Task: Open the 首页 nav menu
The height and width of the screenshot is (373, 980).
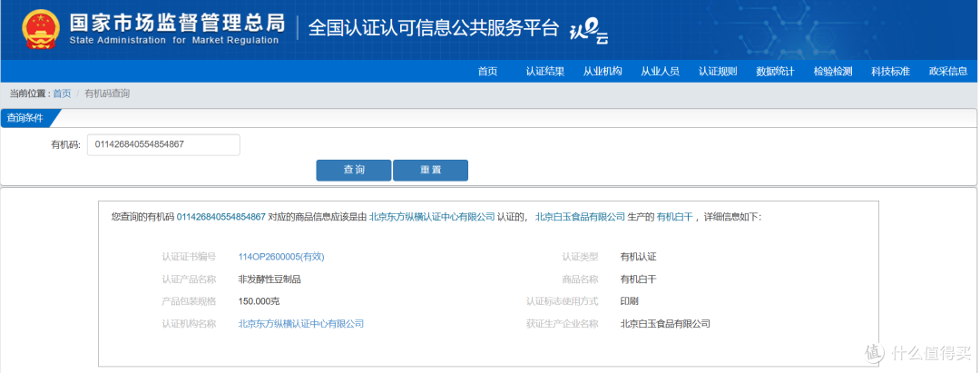Action: (487, 71)
